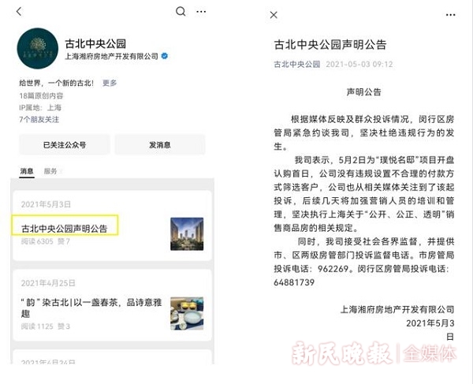The height and width of the screenshot is (384, 473).
Task: Tap the blue verified badge icon
Action: [165, 56]
